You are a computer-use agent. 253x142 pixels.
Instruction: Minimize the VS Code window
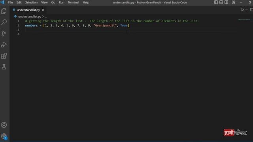(x=241, y=2)
